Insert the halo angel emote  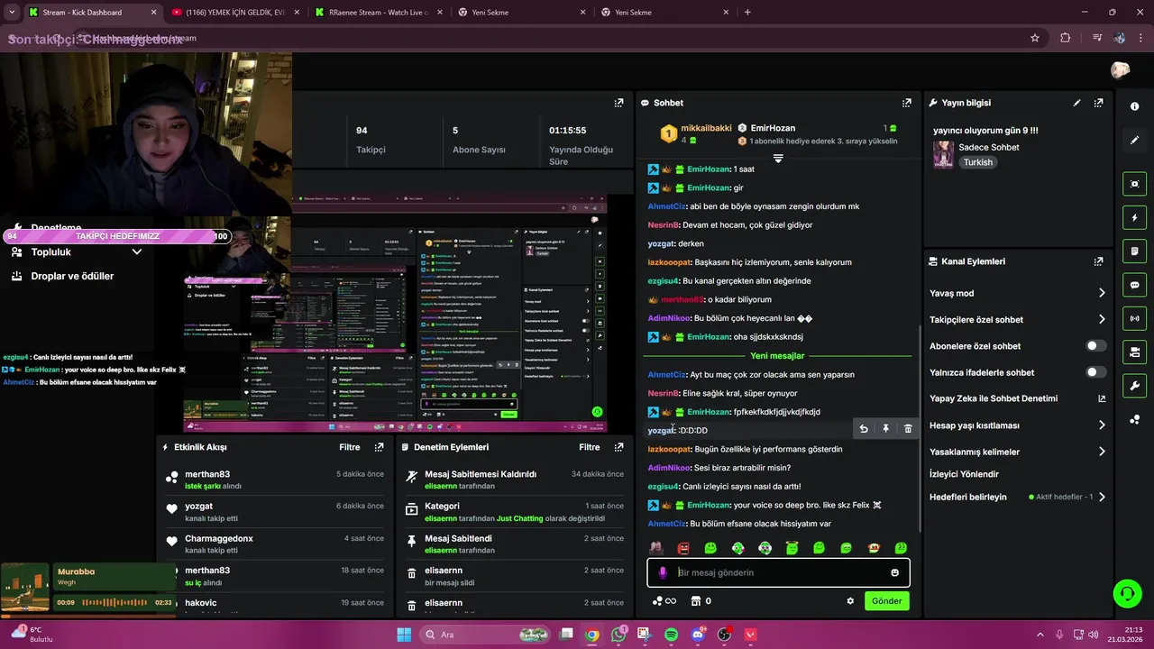[792, 548]
